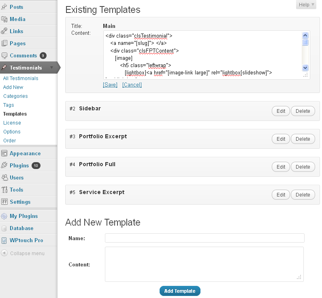The image size is (322, 298).
Task: Click the Appearance icon in sidebar
Action: pyautogui.click(x=4, y=153)
